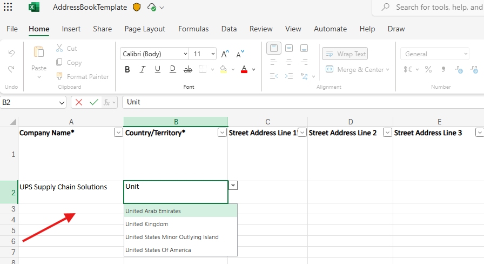Select Top Align
Screen dimensions: 484x264
(274, 48)
